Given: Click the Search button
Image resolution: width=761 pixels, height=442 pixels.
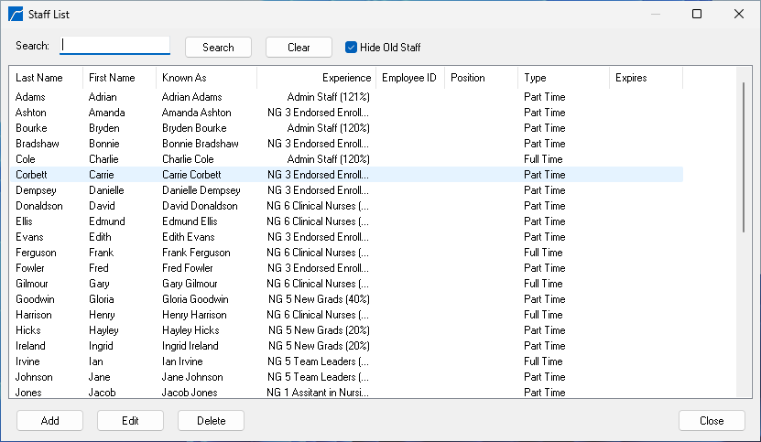Looking at the screenshot, I should [218, 48].
